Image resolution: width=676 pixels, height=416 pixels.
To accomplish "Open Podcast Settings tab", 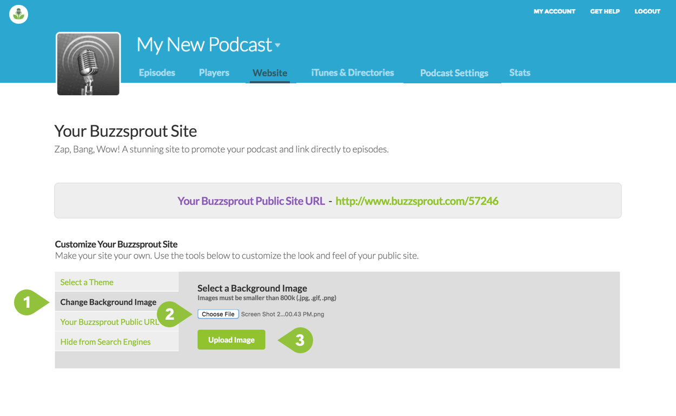I will pyautogui.click(x=454, y=73).
